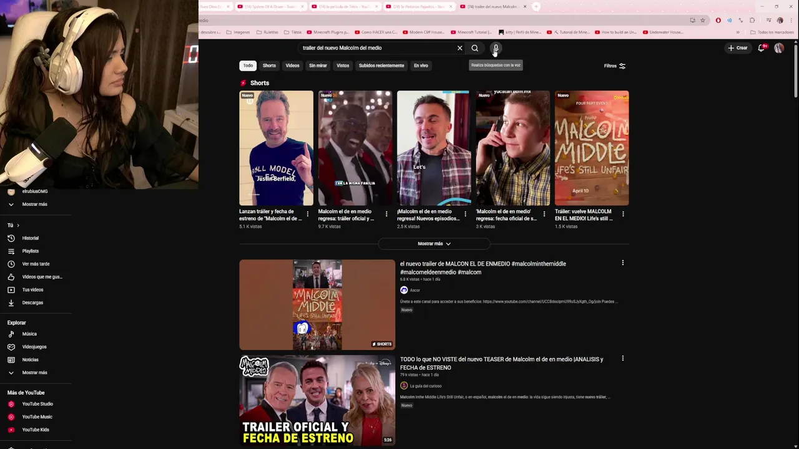Screen dimensions: 799x449
Task: Open options for 'TODO lo que NO VISTE' video
Action: click(622, 359)
